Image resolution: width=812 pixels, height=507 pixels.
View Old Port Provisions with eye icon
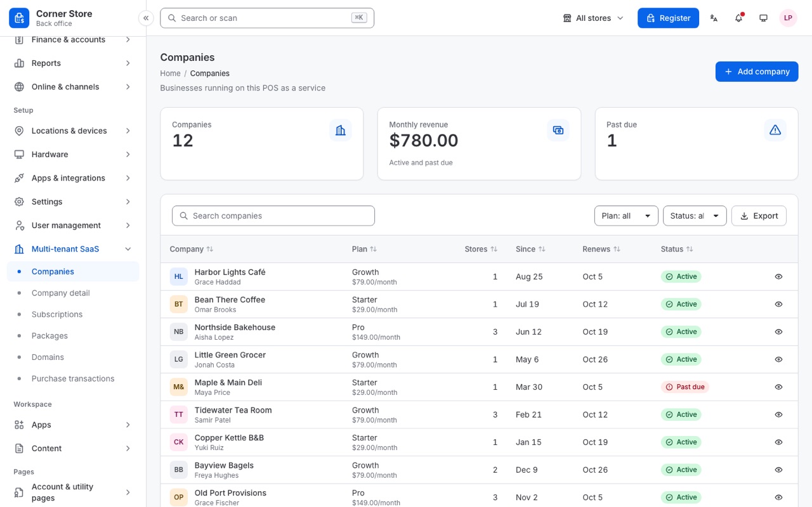778,497
